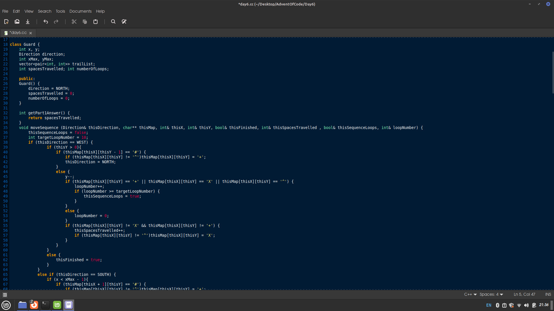Open the file manager from taskbar
Image resolution: width=554 pixels, height=311 pixels.
pos(23,305)
